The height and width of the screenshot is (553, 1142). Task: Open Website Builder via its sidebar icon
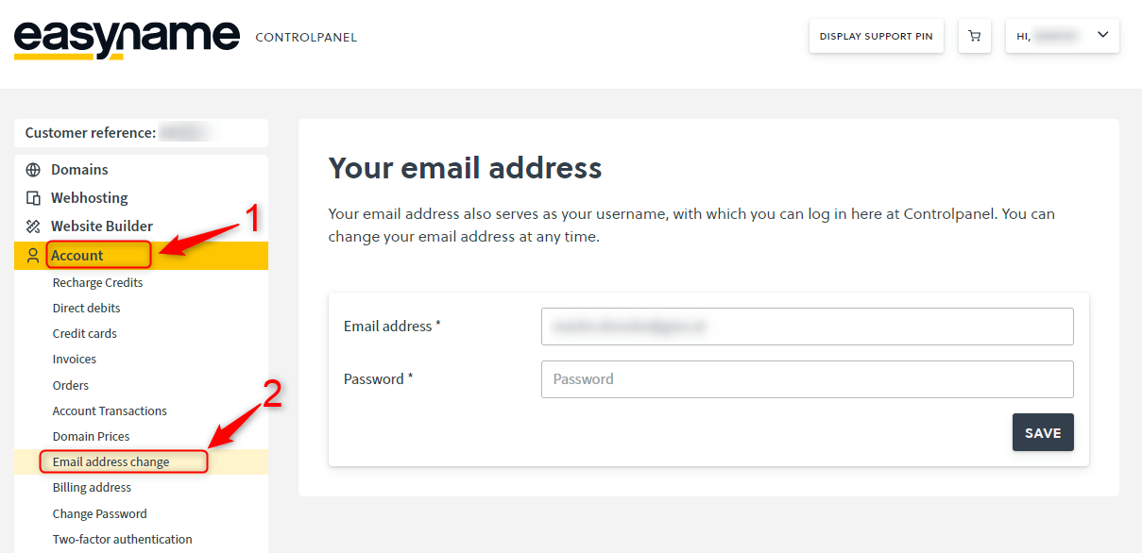pyautogui.click(x=31, y=226)
